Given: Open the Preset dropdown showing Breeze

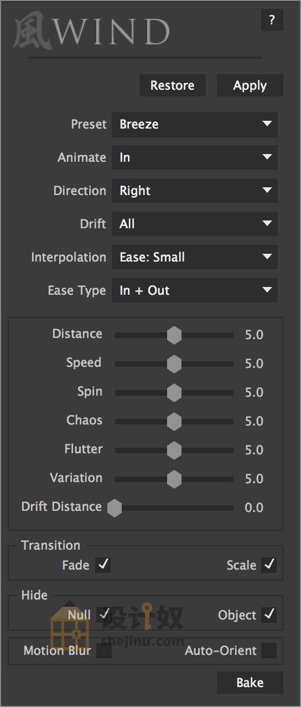Looking at the screenshot, I should 195,124.
